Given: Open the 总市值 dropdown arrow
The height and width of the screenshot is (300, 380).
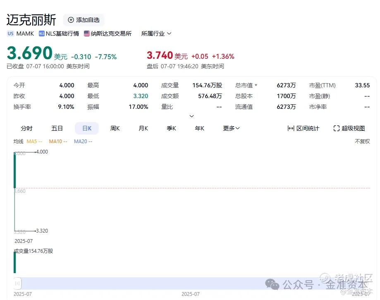Looking at the screenshot, I should tap(256, 85).
